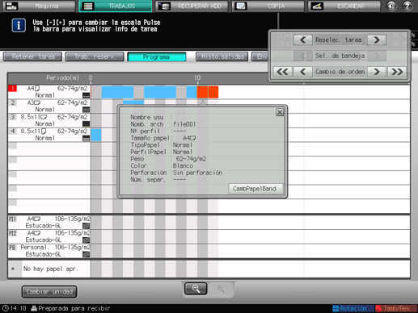The height and width of the screenshot is (313, 418).
Task: Open Histo.salidas button
Action: [222, 56]
